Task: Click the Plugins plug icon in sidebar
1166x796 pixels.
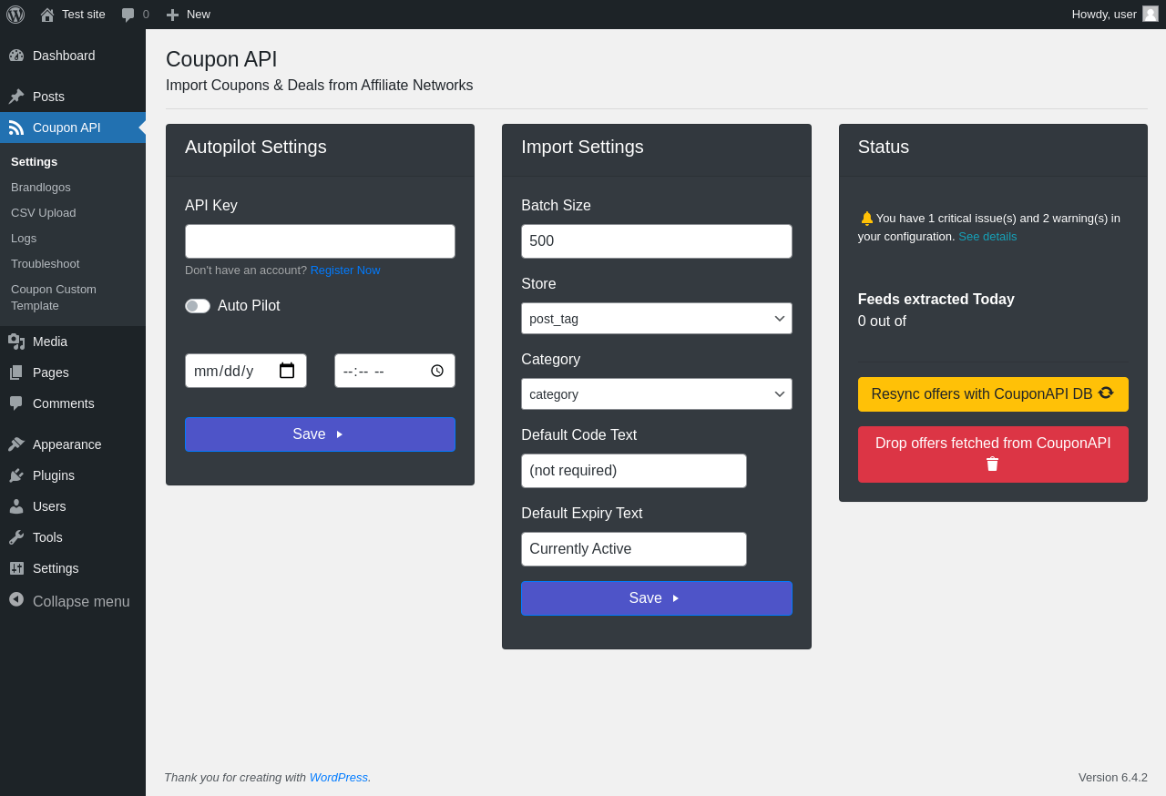Action: point(16,475)
